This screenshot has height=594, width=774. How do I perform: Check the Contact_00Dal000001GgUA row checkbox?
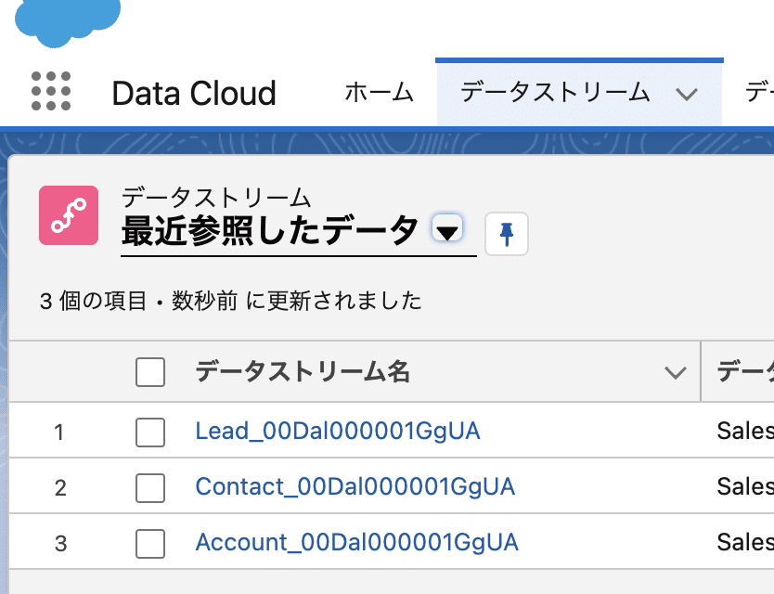(150, 488)
